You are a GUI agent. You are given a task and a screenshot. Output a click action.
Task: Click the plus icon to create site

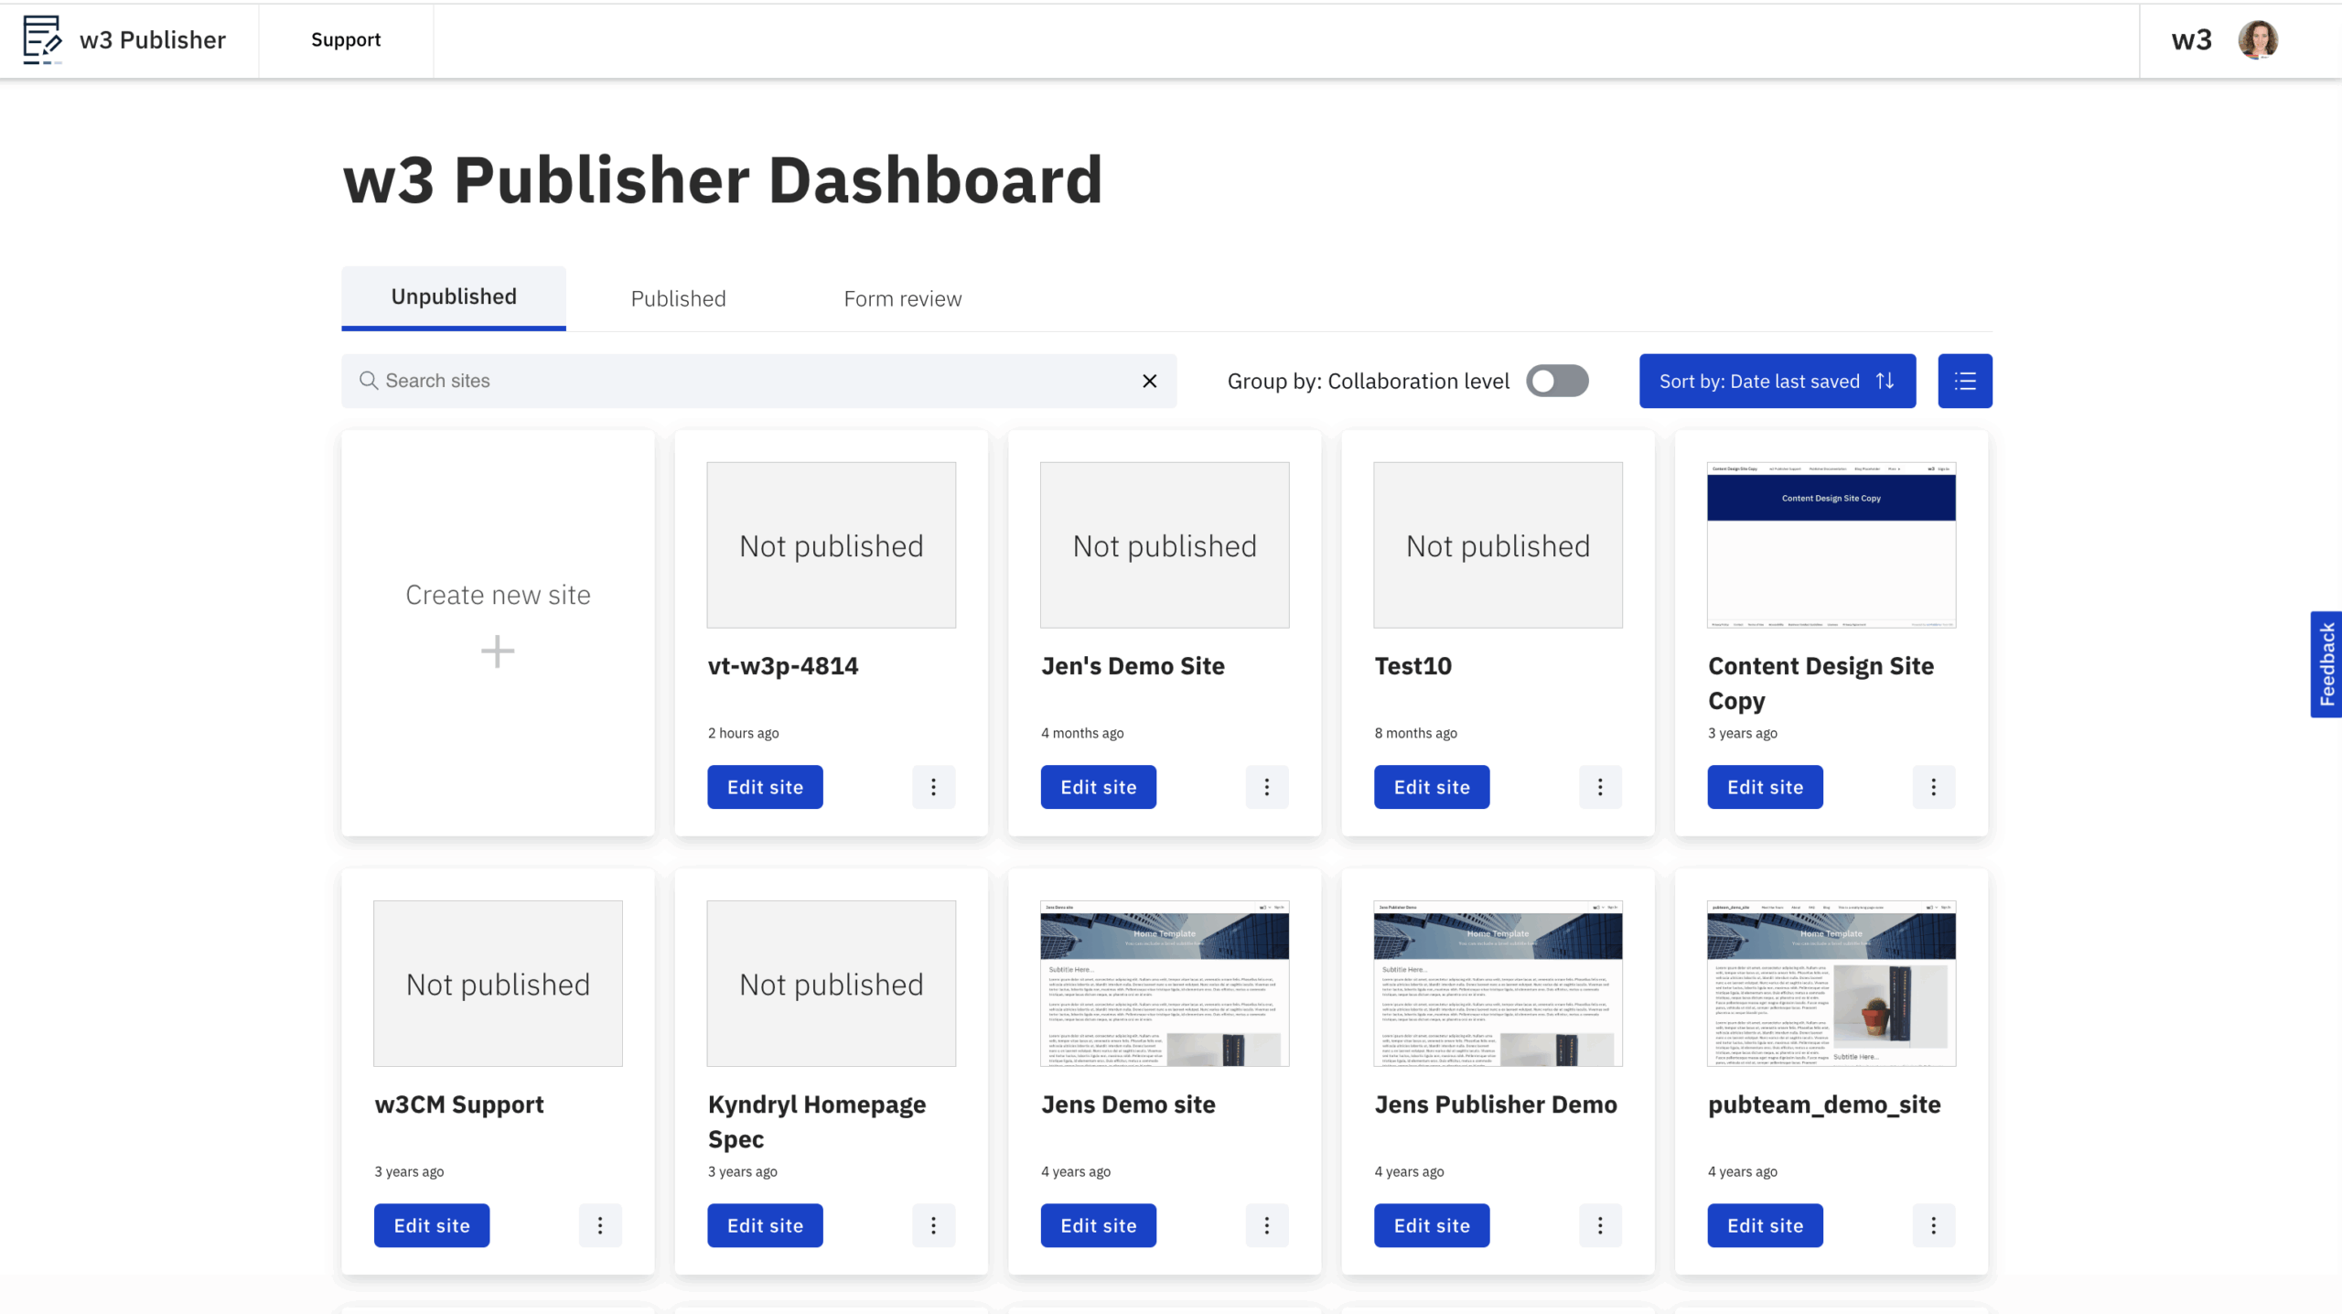tap(498, 652)
